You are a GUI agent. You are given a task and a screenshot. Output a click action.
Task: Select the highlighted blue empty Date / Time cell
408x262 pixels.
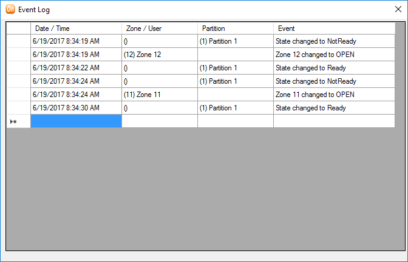pyautogui.click(x=76, y=121)
